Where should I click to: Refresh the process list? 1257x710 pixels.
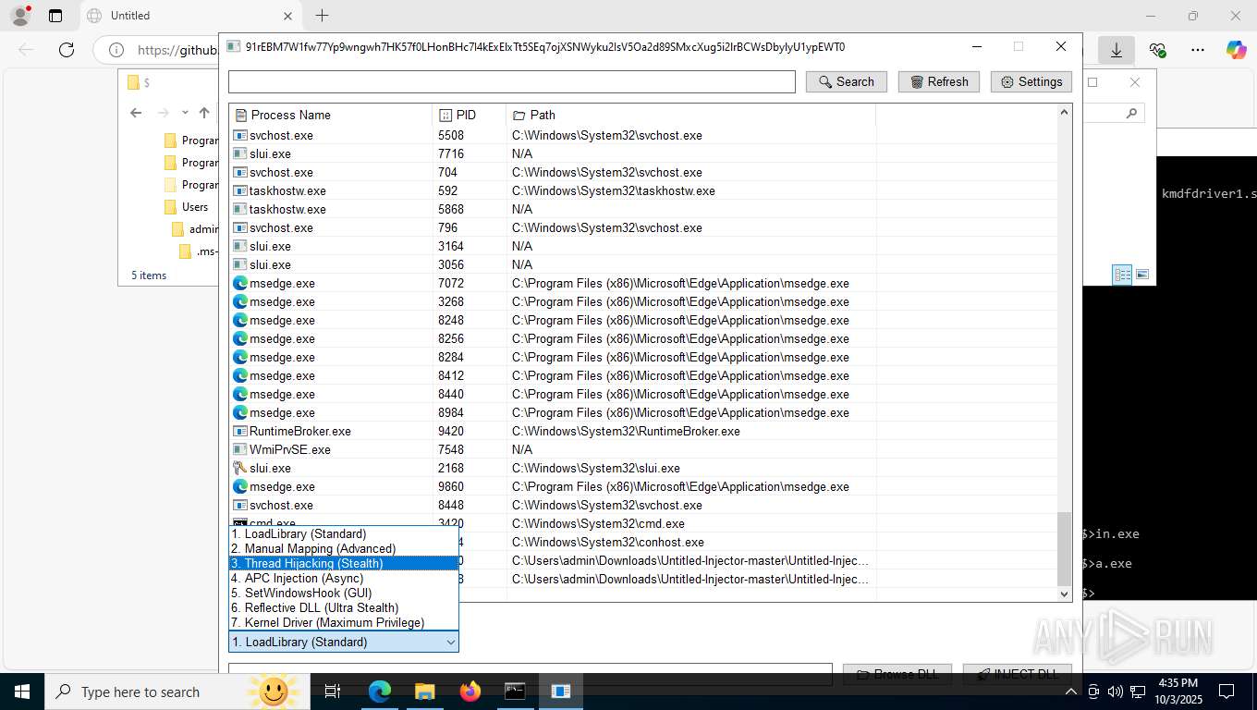tap(939, 81)
